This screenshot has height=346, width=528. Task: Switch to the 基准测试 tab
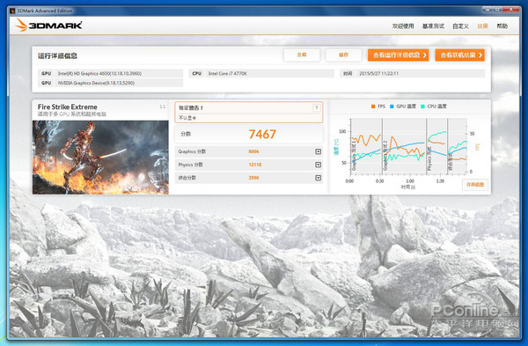click(x=433, y=26)
